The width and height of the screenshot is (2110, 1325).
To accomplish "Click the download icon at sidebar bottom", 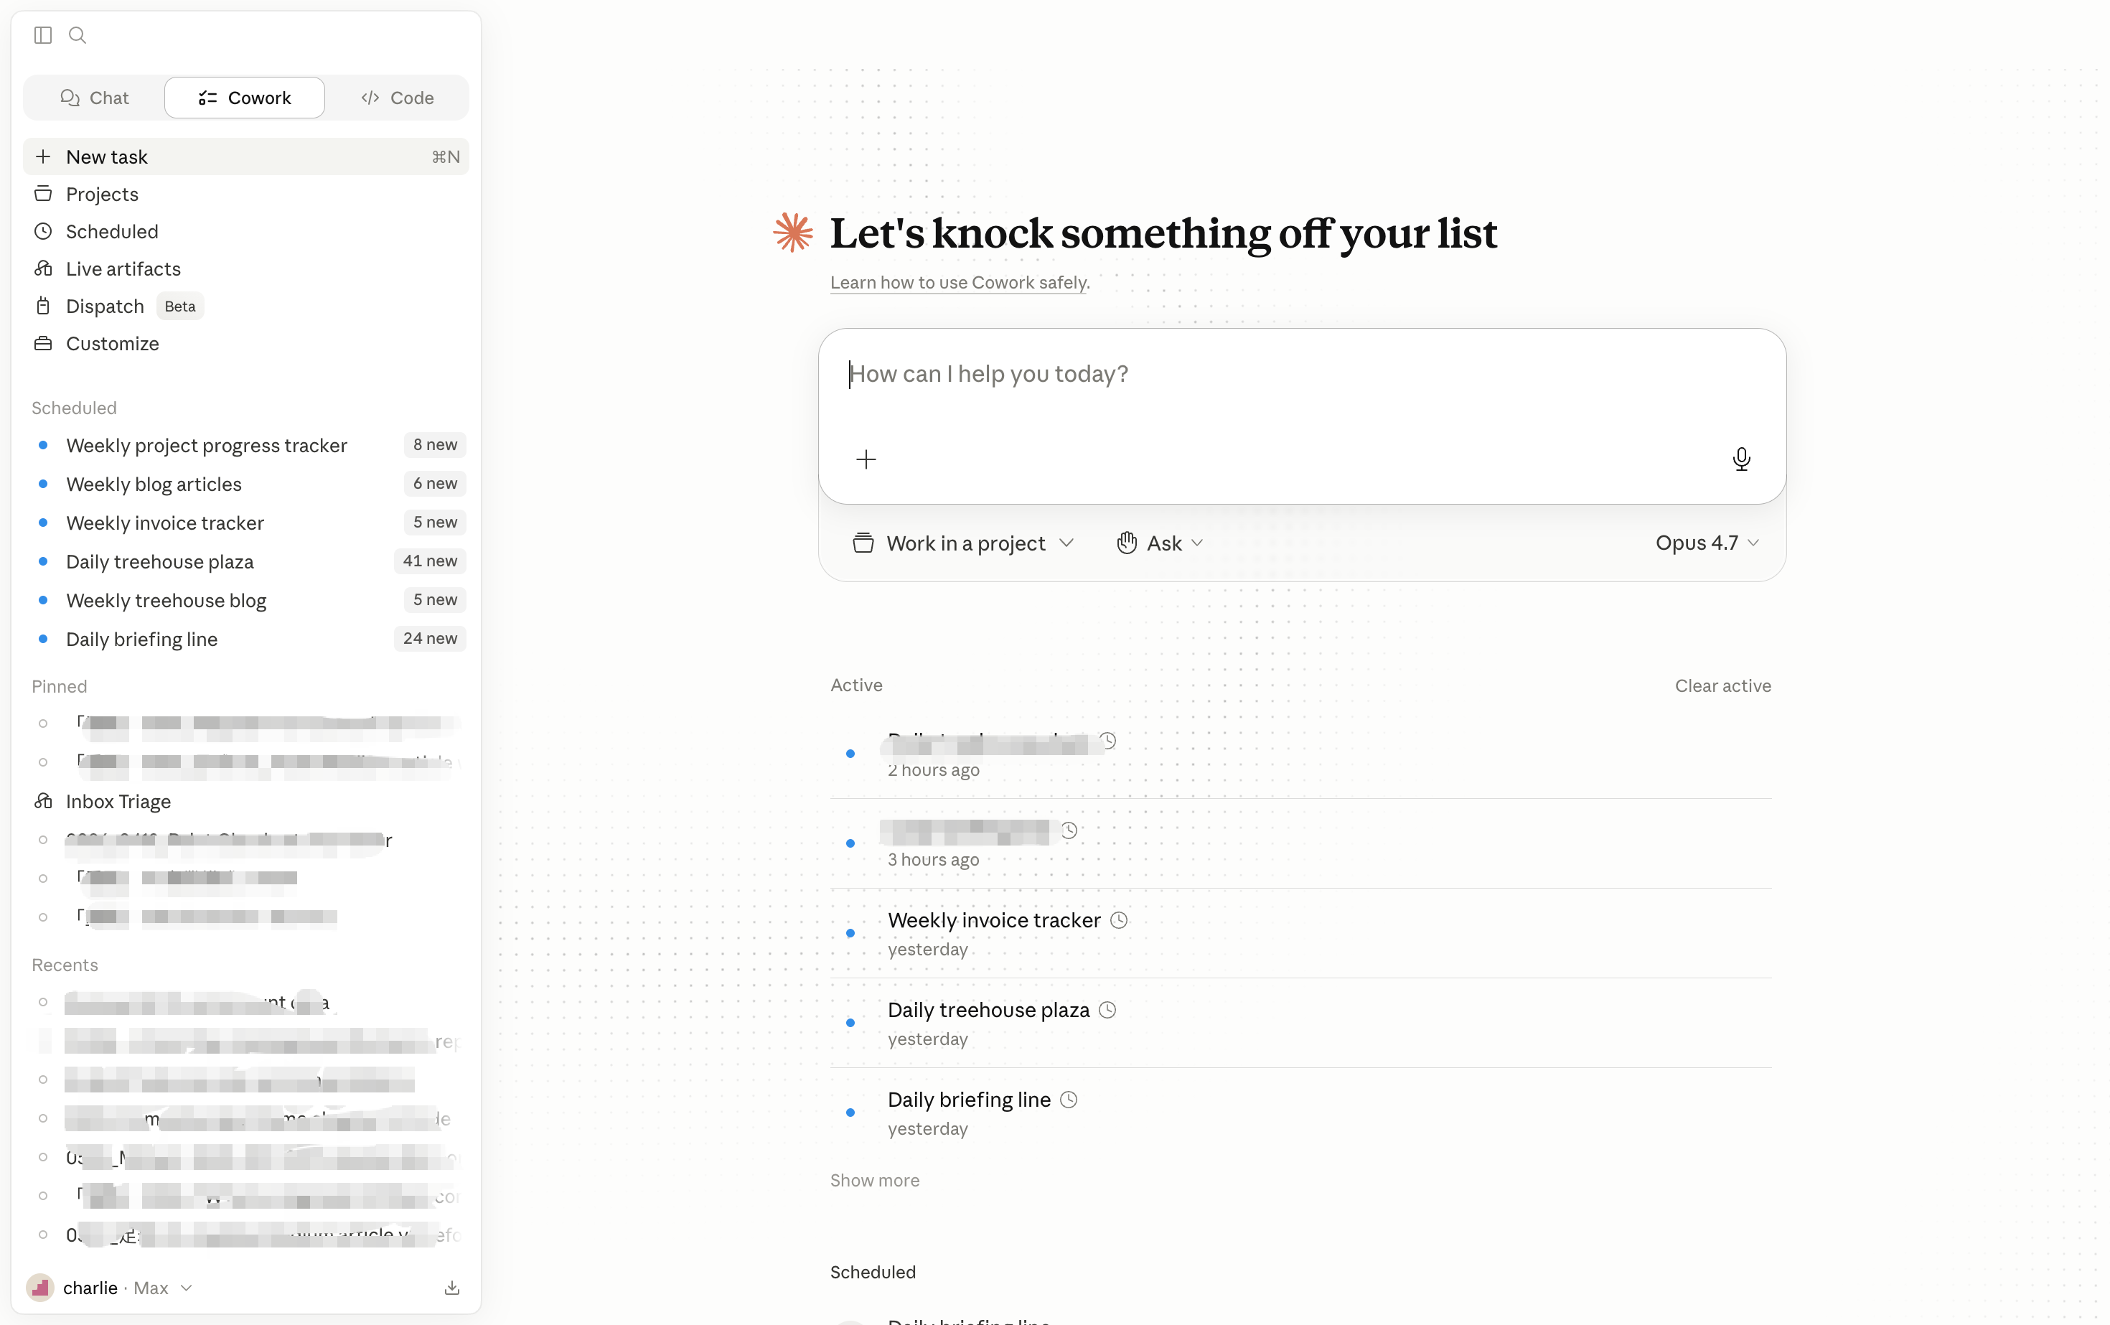I will pyautogui.click(x=452, y=1288).
